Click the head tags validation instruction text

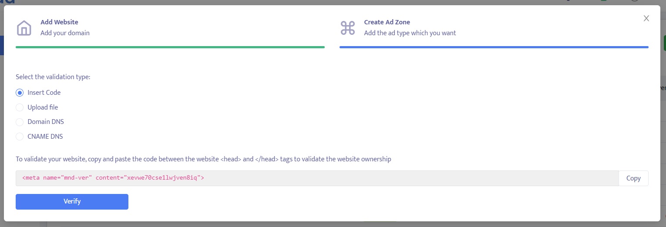click(x=203, y=159)
